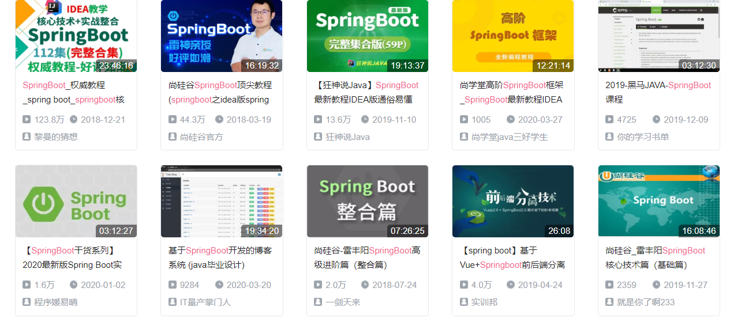Click title 【spring boot】基于Vue+Springboot前后端分离
745x322 pixels.
[512, 257]
